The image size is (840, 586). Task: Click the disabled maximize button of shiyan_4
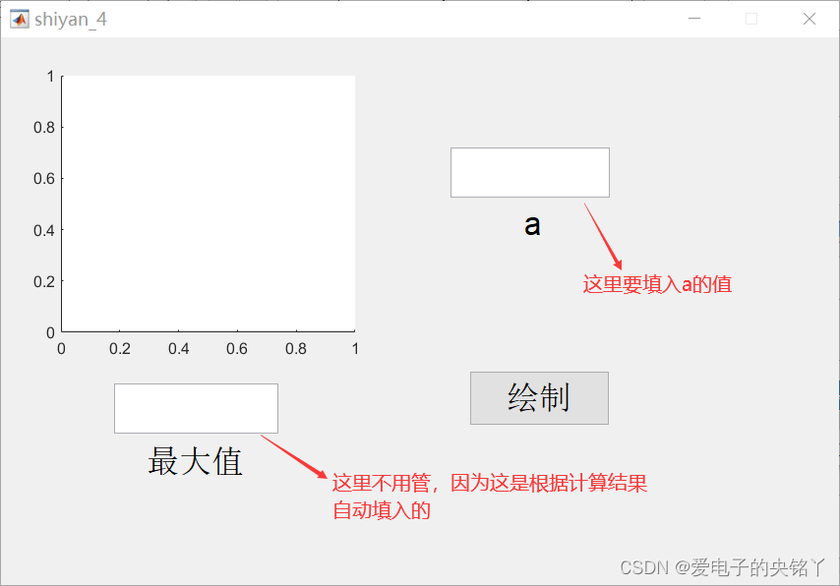pos(751,19)
